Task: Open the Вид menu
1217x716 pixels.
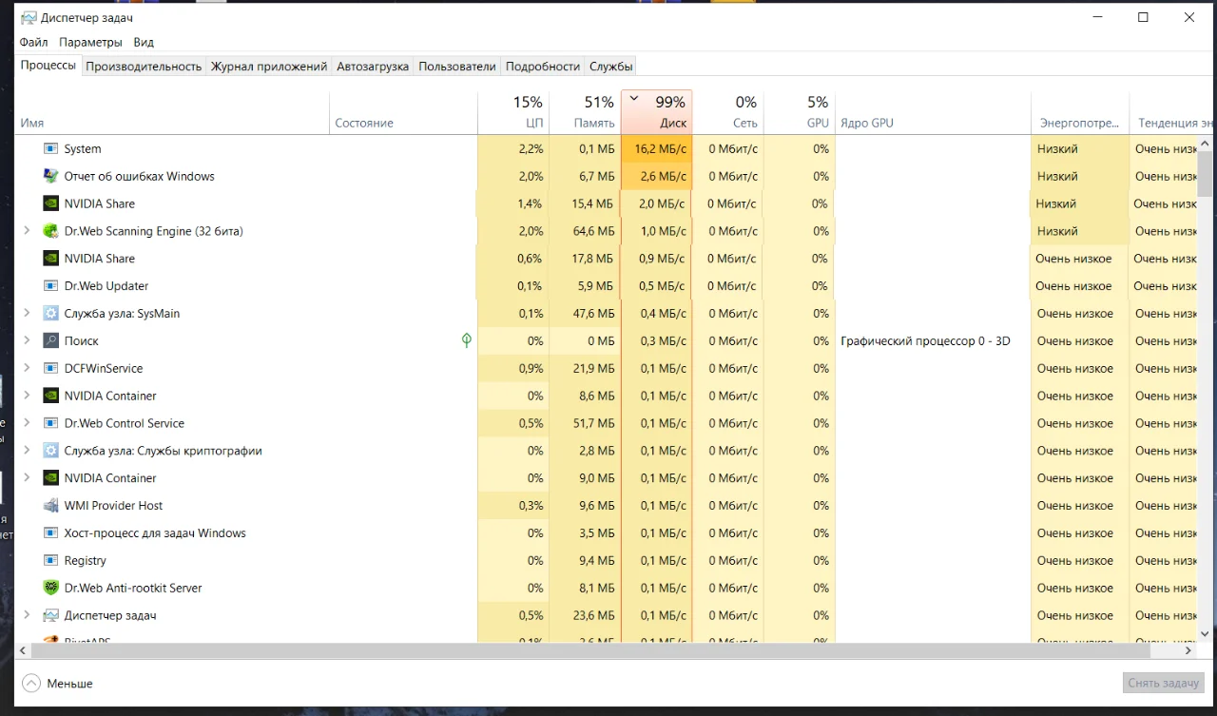Action: tap(144, 43)
